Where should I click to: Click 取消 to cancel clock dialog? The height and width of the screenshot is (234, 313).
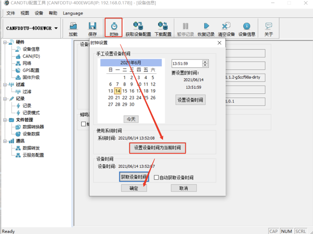click(x=184, y=188)
